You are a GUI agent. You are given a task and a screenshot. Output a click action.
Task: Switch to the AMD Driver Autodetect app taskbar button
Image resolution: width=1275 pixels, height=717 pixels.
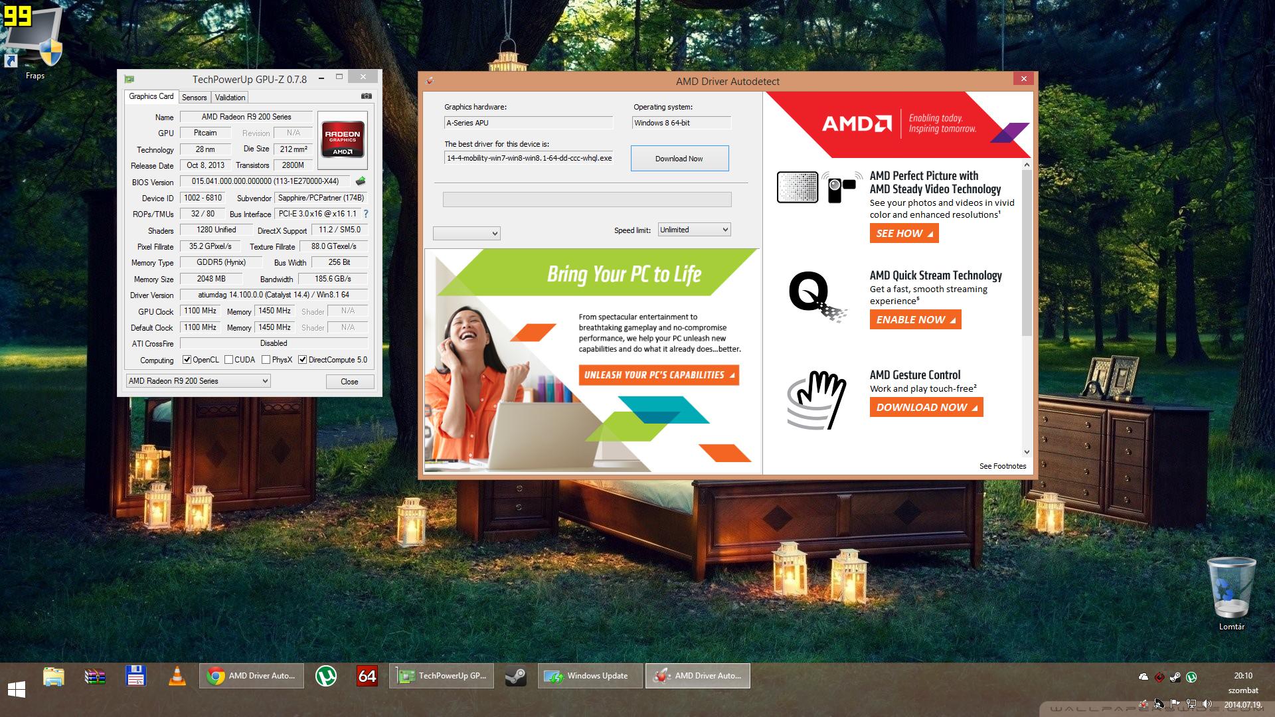click(x=698, y=676)
